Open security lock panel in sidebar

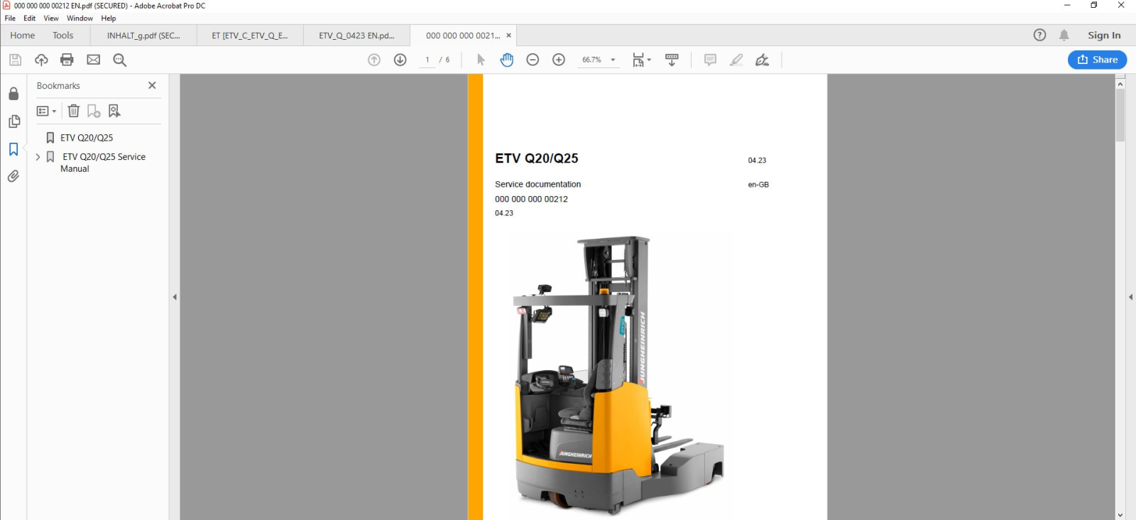coord(13,94)
